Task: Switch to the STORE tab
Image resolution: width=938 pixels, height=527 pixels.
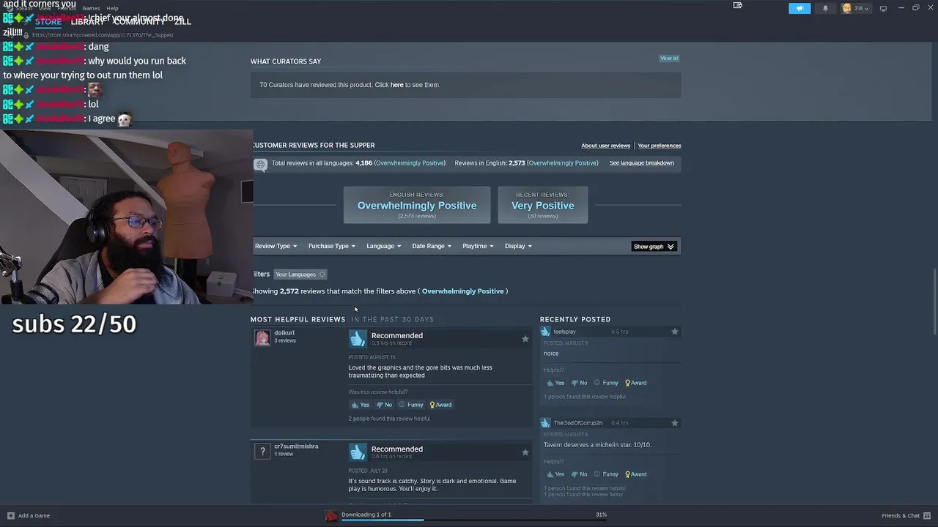Action: pyautogui.click(x=48, y=21)
